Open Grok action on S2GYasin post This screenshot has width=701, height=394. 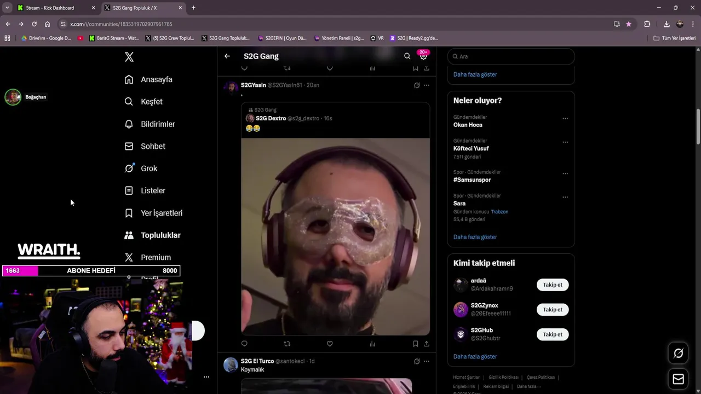tap(417, 85)
